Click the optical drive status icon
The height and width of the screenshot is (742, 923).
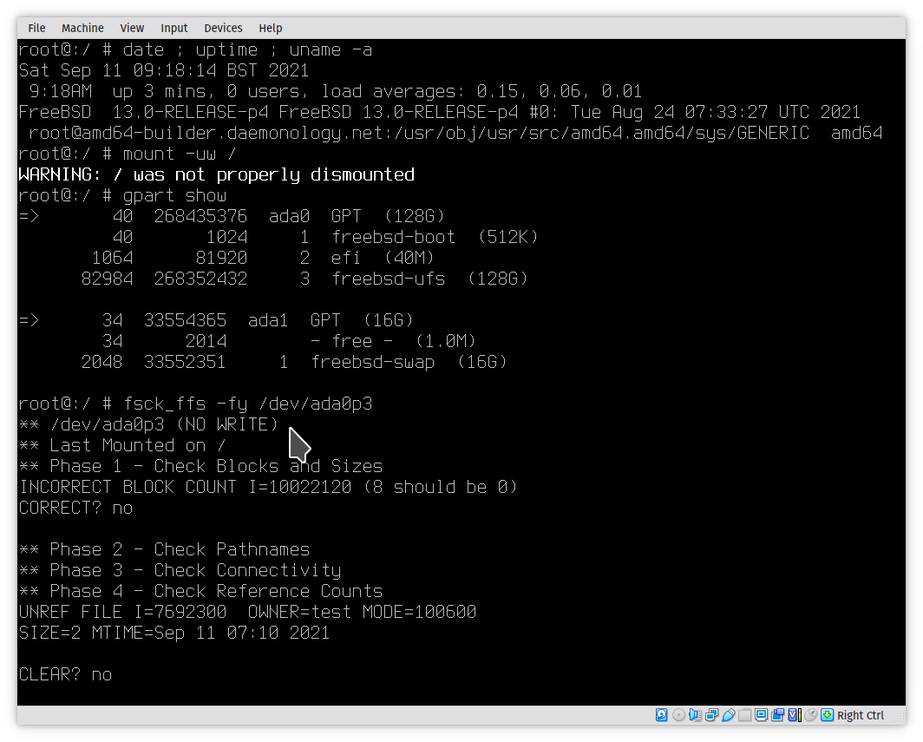pos(678,715)
